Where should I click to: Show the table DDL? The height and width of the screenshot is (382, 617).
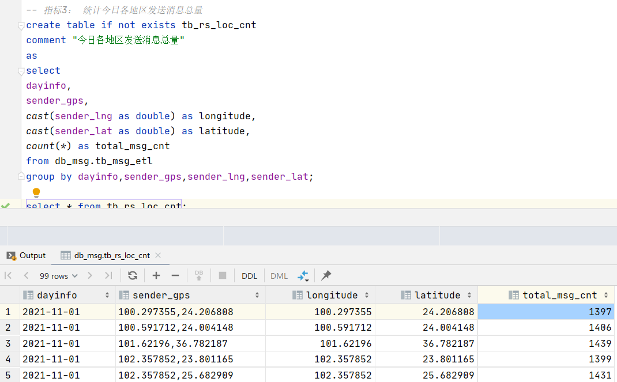coord(249,276)
